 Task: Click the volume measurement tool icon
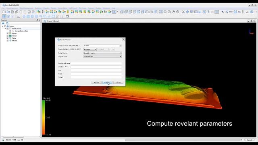pyautogui.click(x=252, y=12)
